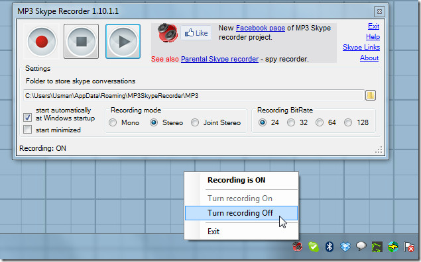Open the Facebook page link
421x262 pixels.
[261, 28]
